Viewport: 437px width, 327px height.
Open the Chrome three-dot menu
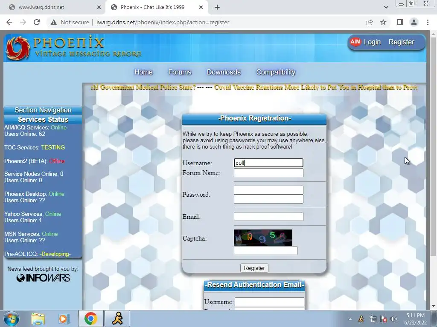pos(428,22)
